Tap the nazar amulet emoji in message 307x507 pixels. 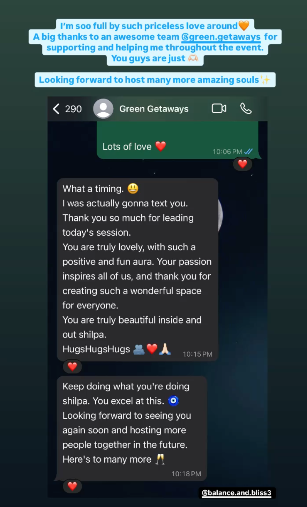173,401
